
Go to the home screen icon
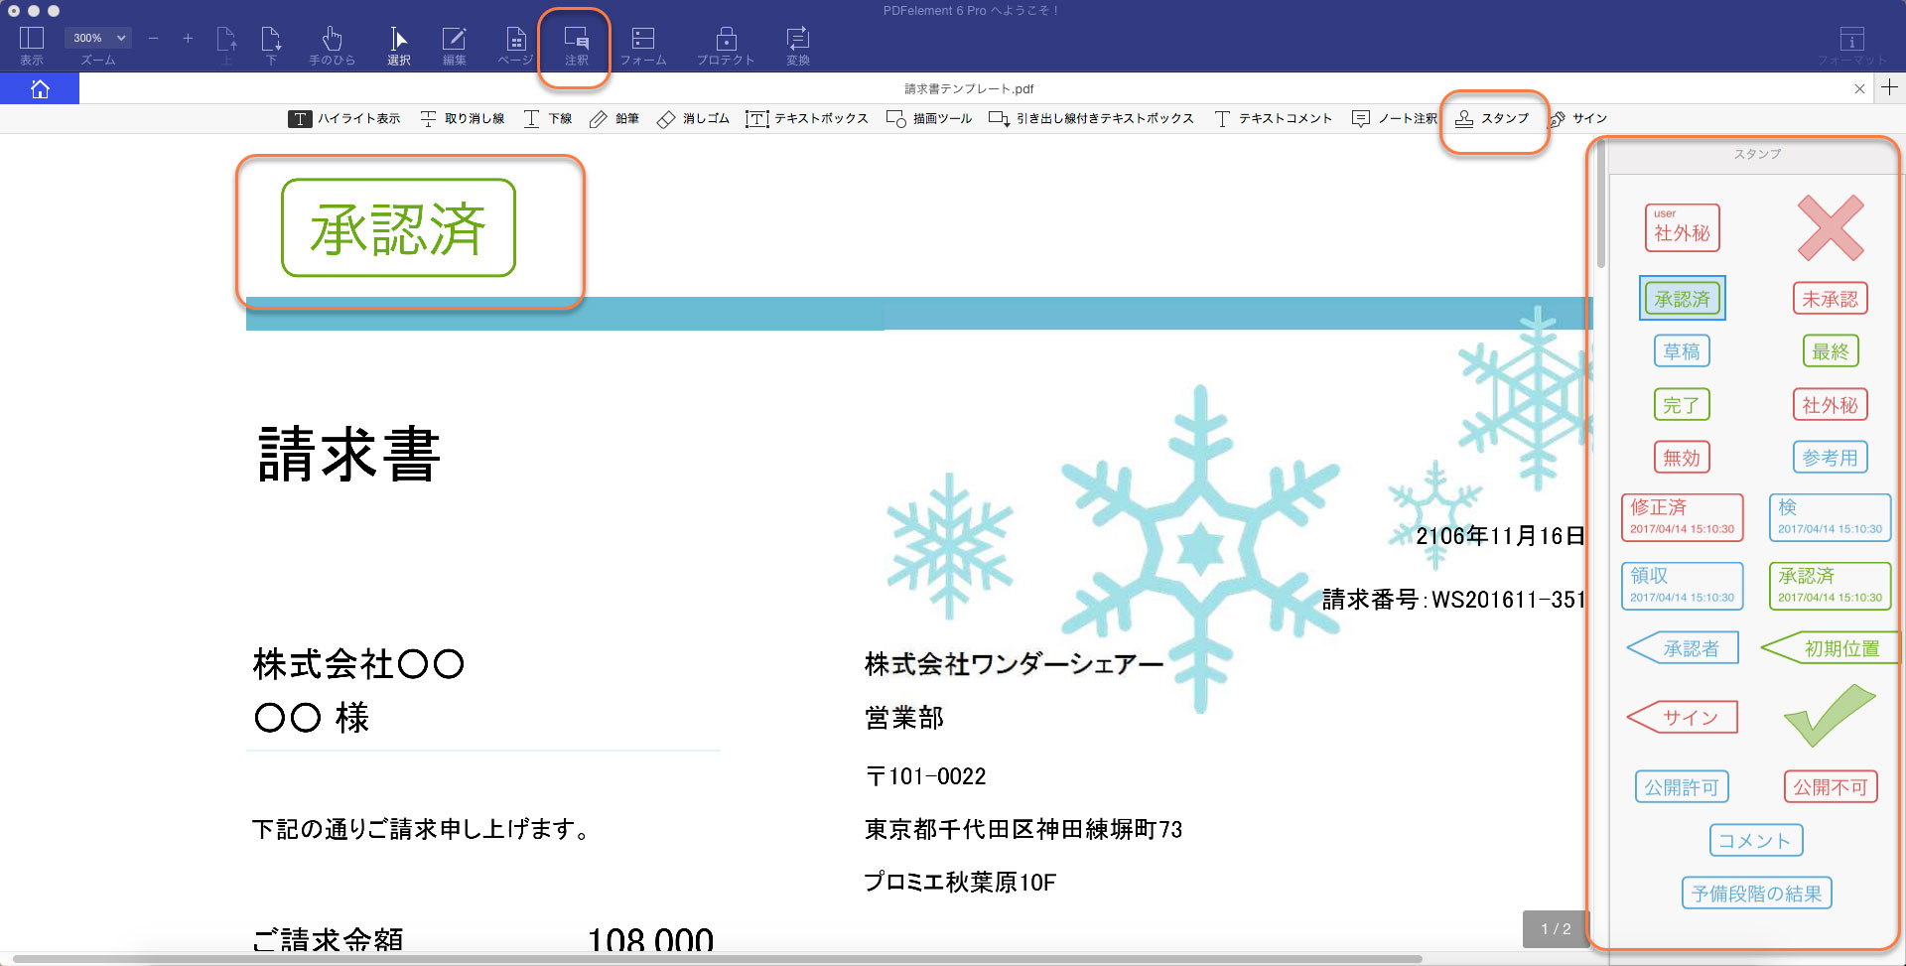pyautogui.click(x=40, y=88)
